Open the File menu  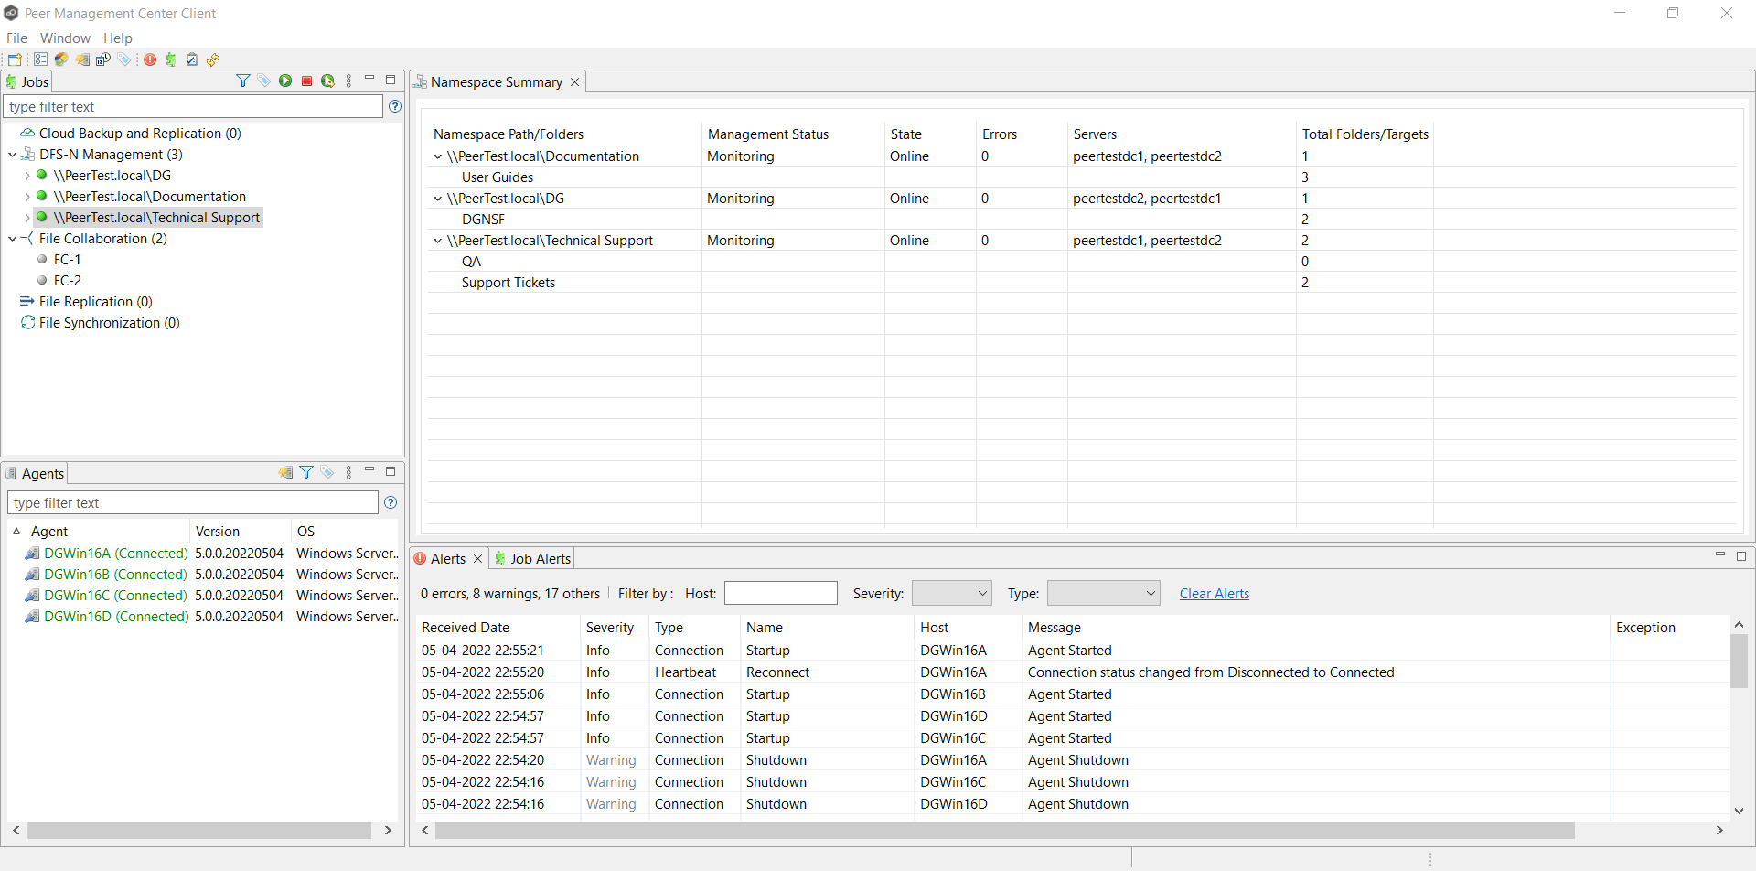point(16,38)
